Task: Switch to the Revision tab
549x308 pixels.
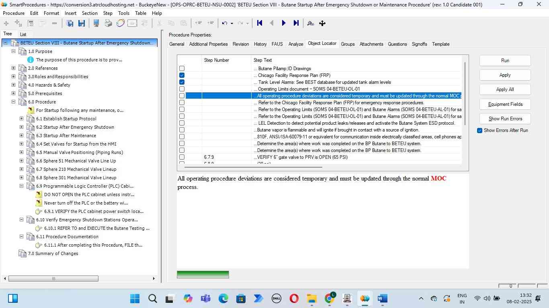Action: [x=241, y=44]
